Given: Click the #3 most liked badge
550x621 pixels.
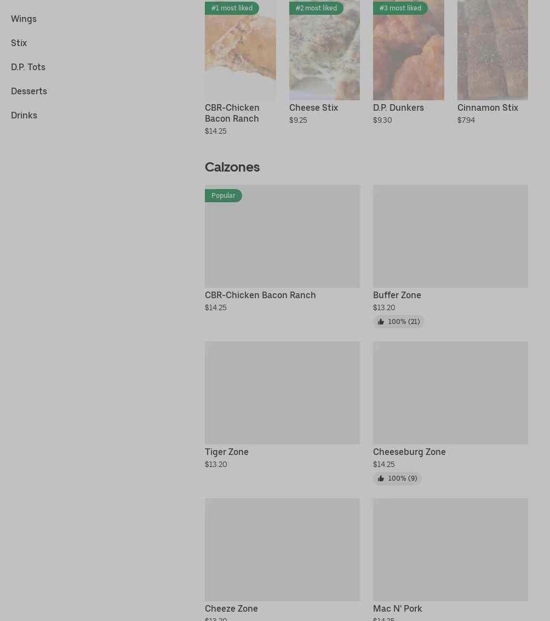Looking at the screenshot, I should pos(400,8).
